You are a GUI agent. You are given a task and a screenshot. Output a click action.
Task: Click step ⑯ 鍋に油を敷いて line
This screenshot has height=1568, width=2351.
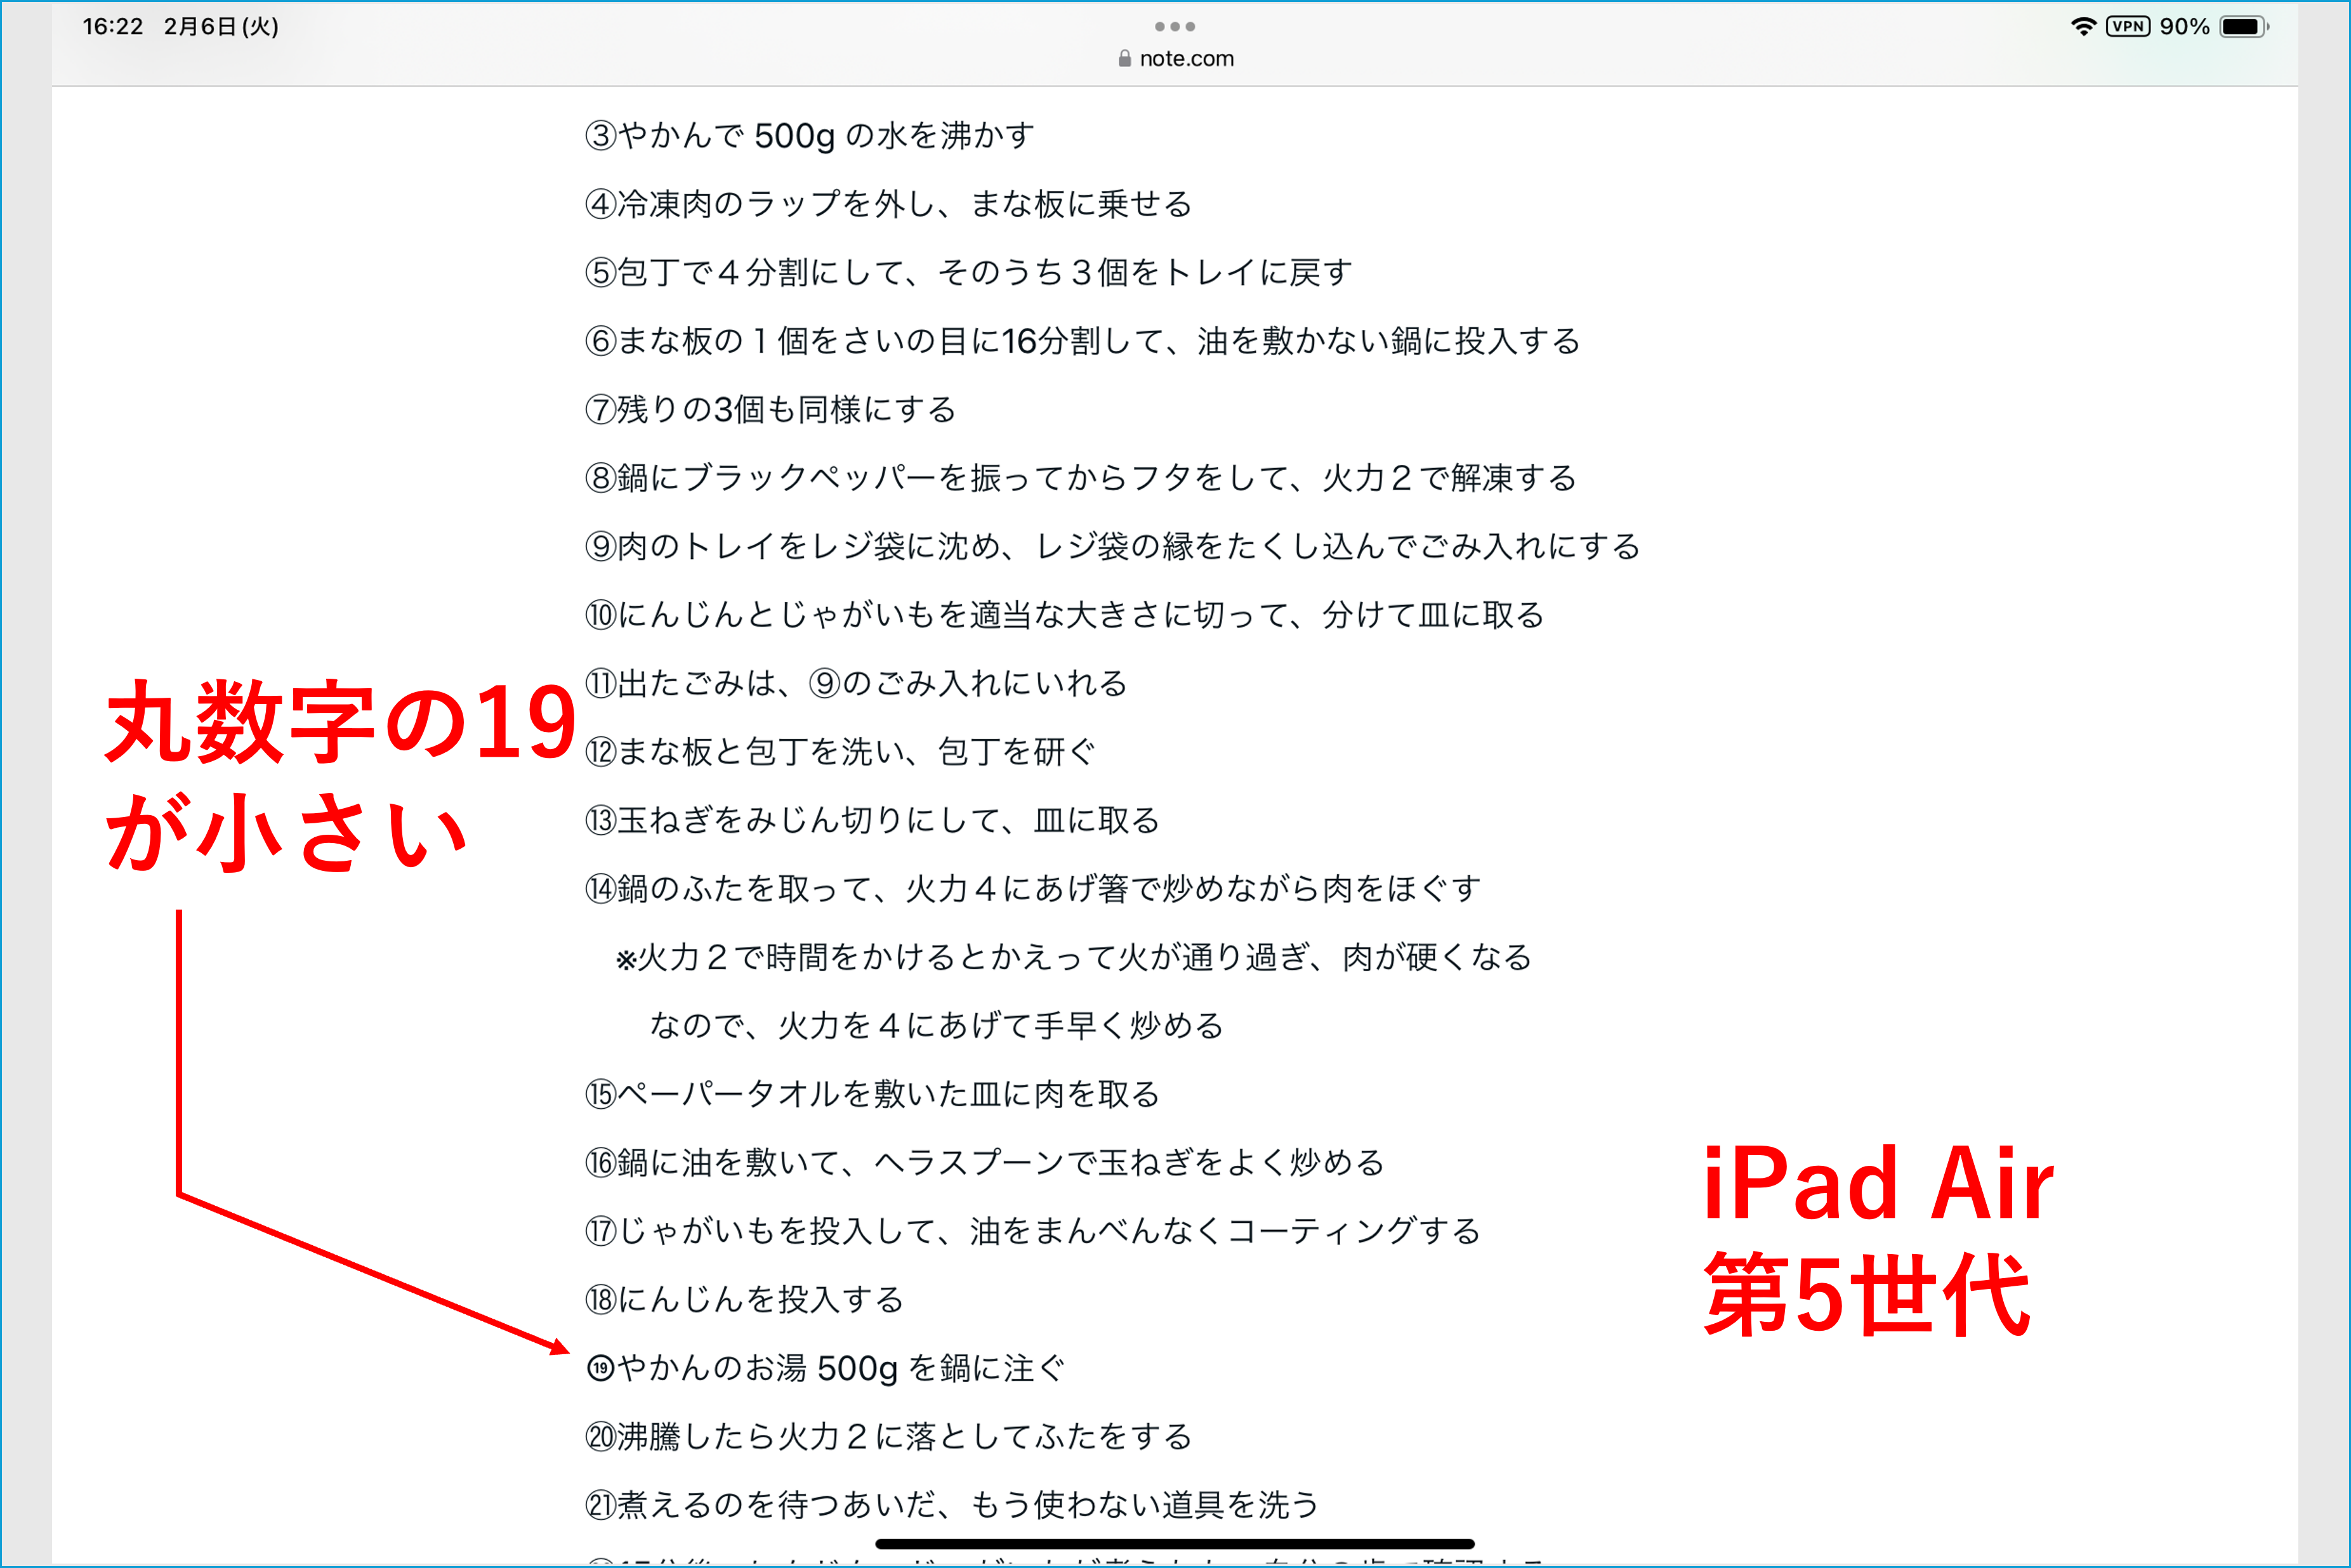pos(984,1163)
